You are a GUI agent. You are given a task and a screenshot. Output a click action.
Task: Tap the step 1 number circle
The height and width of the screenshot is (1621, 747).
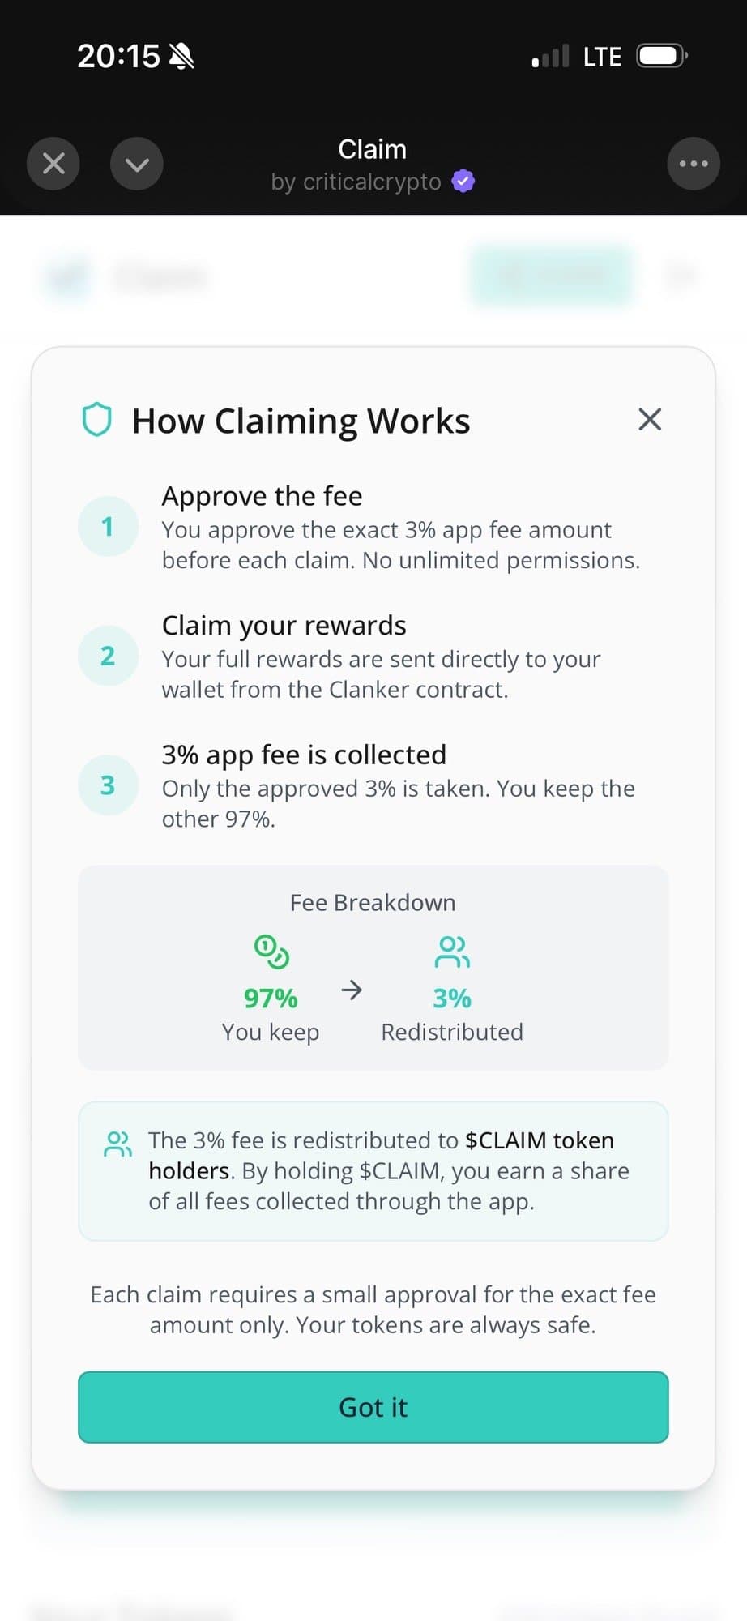click(x=108, y=527)
